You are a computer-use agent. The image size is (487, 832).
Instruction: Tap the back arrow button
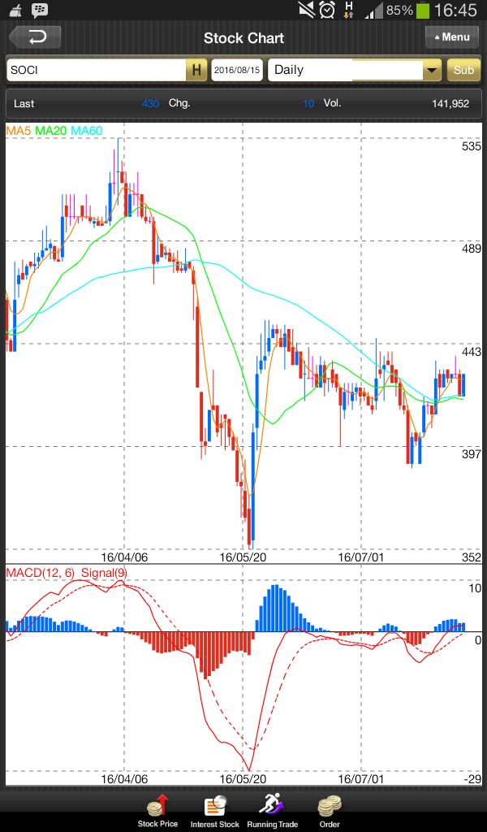(x=35, y=37)
